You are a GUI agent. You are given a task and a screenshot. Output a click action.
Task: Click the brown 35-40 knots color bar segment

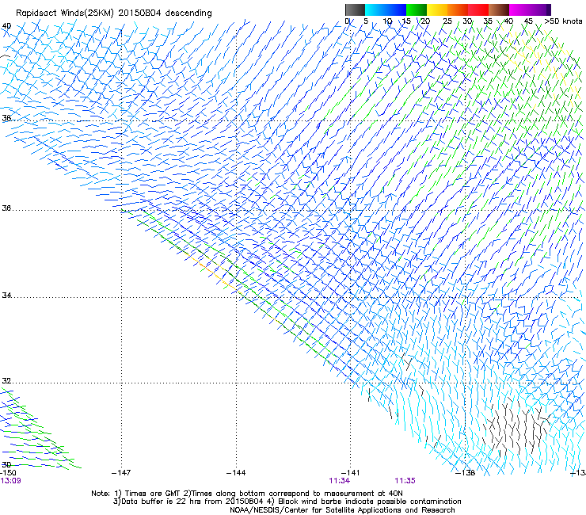pyautogui.click(x=499, y=10)
